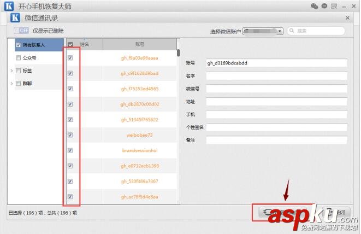Screen dimensions: 361x234
Task: Click the 备注 input field
Action: [277, 140]
